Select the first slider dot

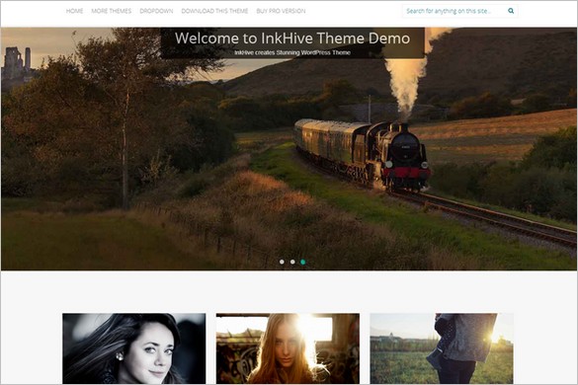click(282, 262)
